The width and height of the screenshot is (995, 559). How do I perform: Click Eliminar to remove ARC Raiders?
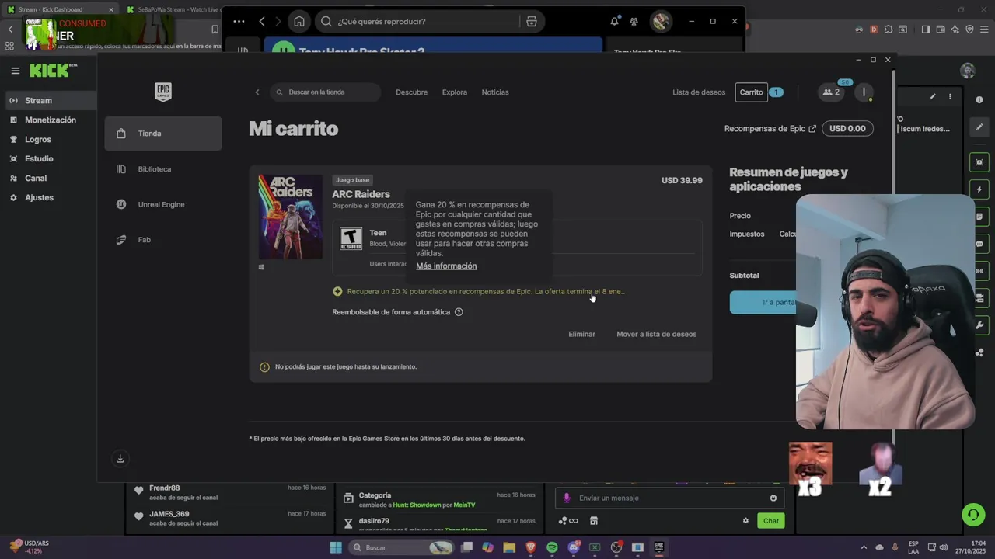[x=581, y=335]
